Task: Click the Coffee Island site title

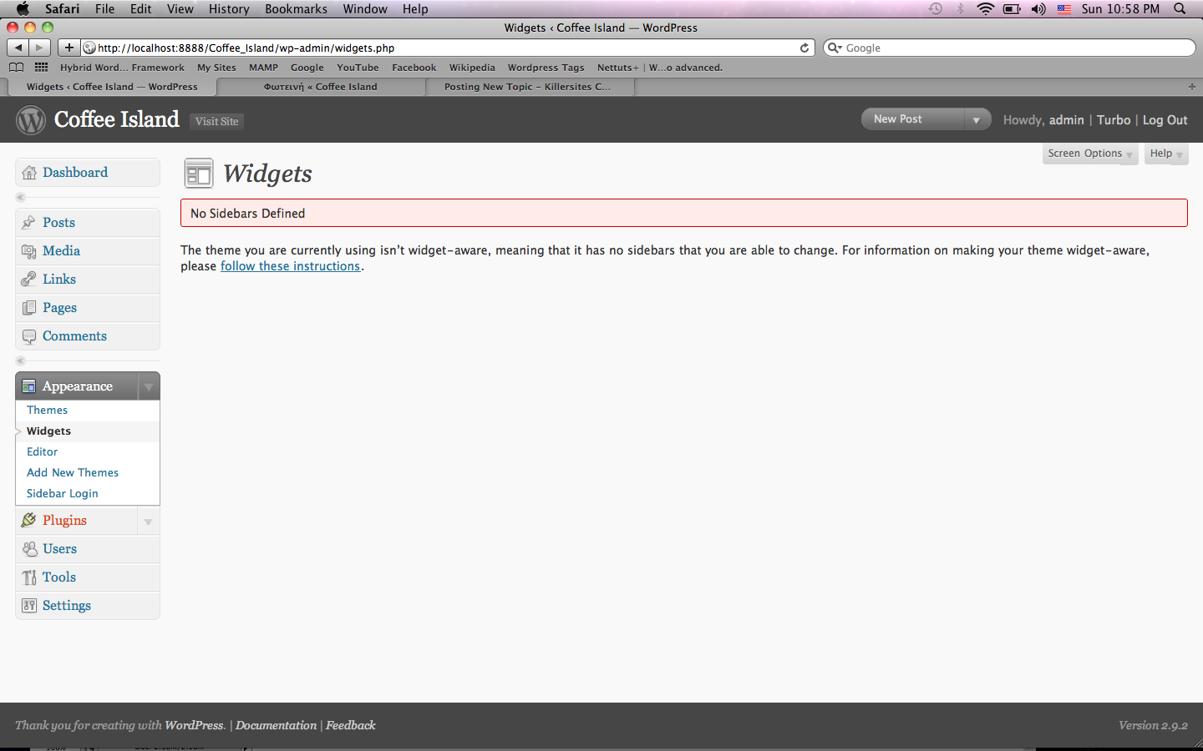Action: click(117, 119)
